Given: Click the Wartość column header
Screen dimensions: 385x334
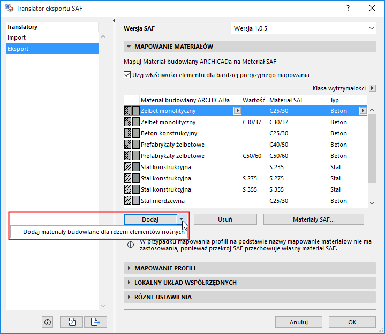Looking at the screenshot, I should (x=254, y=100).
